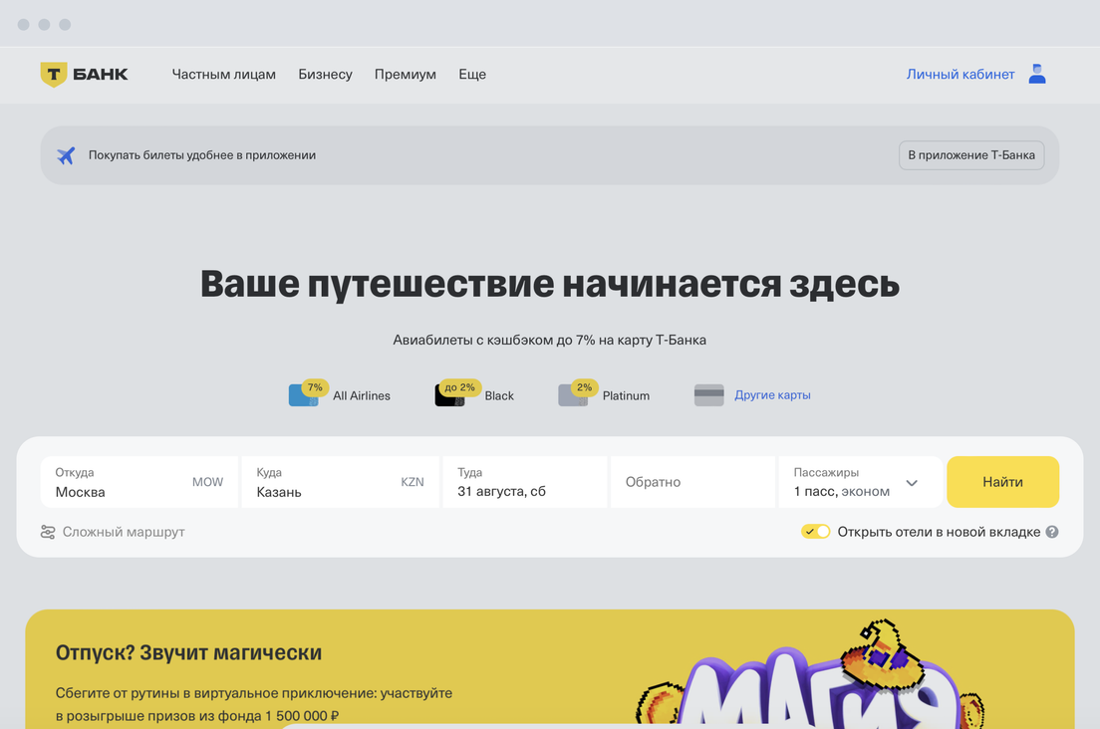
Task: Open the Туда date field
Action: (x=525, y=482)
